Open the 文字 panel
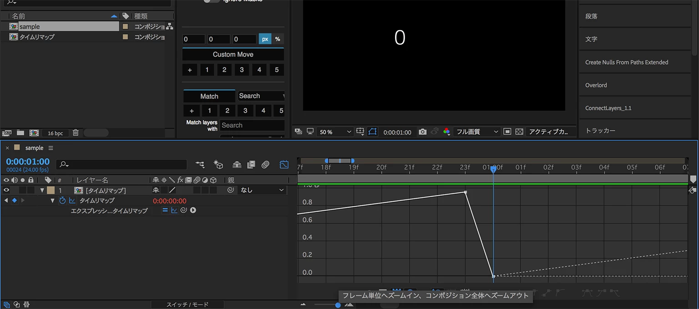Image resolution: width=699 pixels, height=309 pixels. (x=635, y=39)
